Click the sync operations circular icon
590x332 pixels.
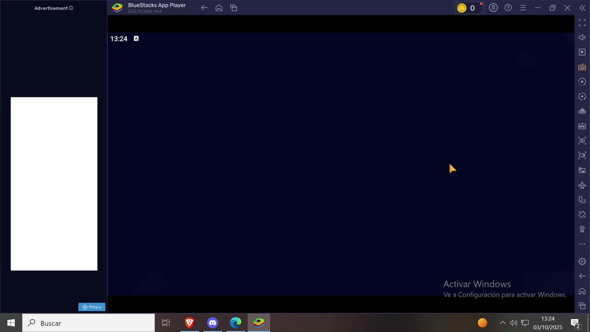pos(582,96)
